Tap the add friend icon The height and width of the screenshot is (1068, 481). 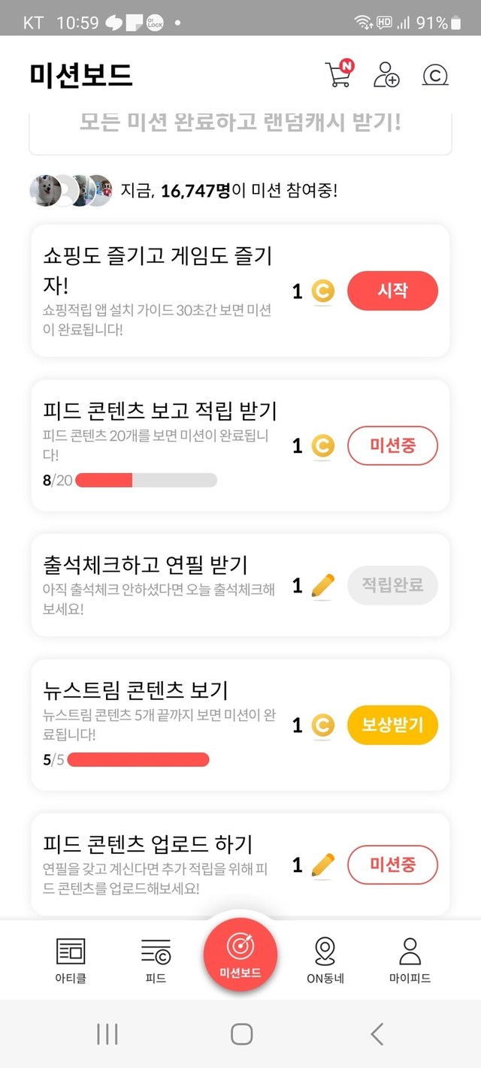click(386, 74)
